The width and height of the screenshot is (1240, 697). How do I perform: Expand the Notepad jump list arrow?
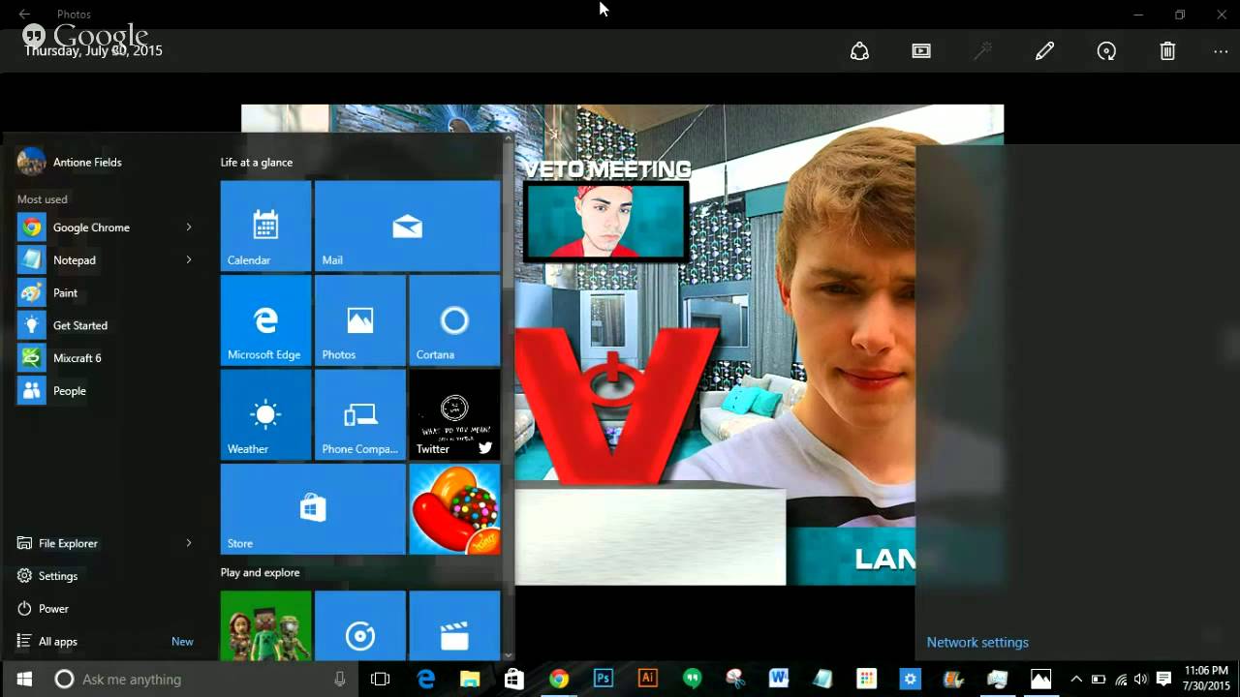pos(189,260)
